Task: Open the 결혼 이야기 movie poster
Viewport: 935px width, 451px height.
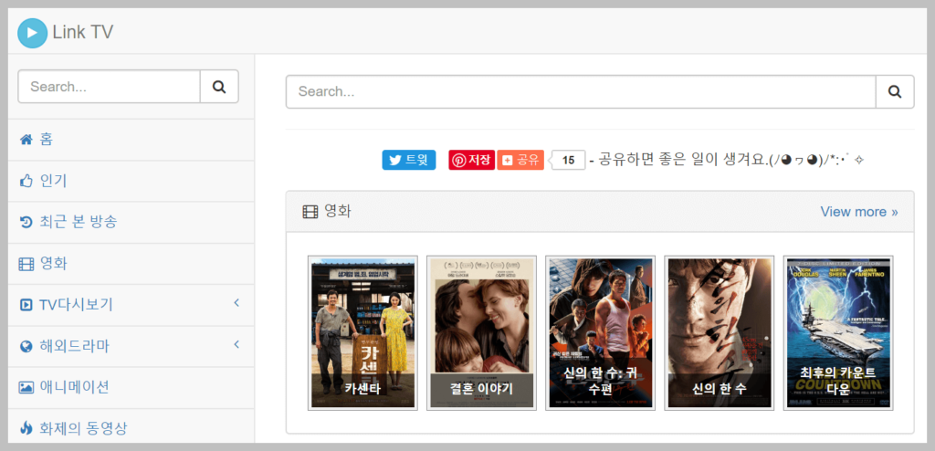Action: tap(481, 333)
